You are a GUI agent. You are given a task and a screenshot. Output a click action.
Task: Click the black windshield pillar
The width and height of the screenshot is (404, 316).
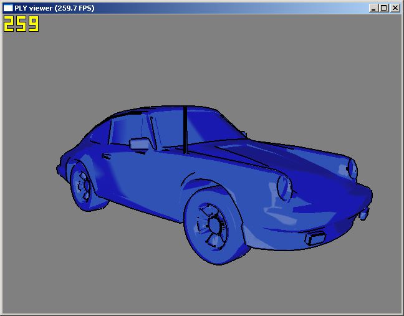pos(185,130)
